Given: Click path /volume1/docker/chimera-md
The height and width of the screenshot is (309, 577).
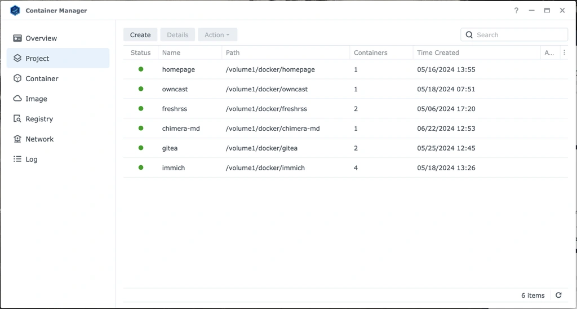Looking at the screenshot, I should click(273, 129).
